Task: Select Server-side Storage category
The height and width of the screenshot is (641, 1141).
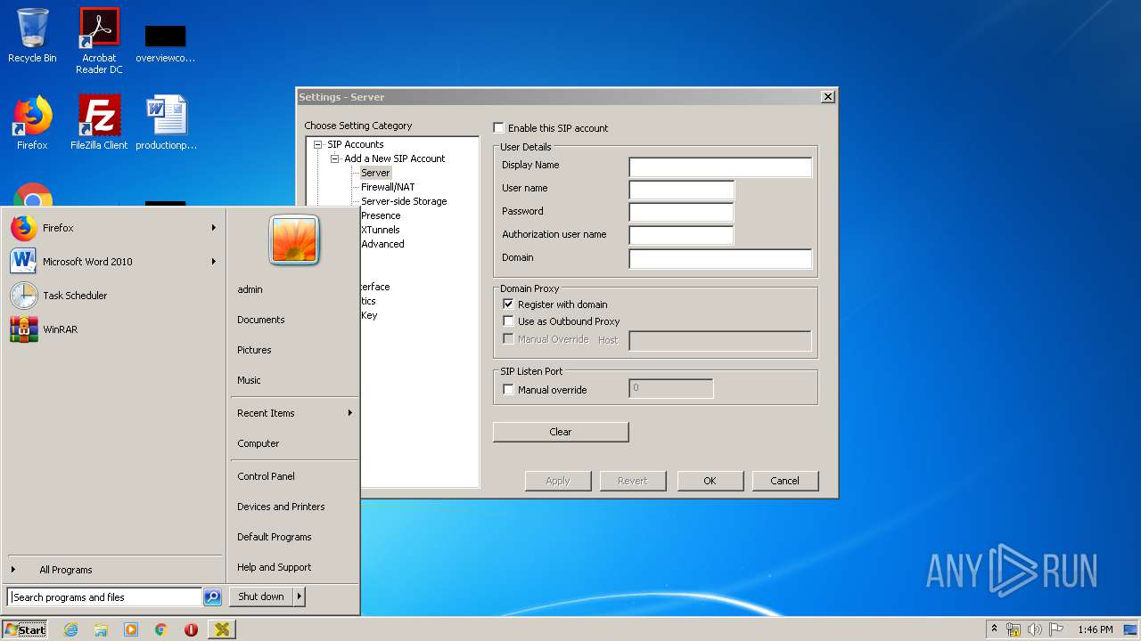Action: pyautogui.click(x=404, y=201)
